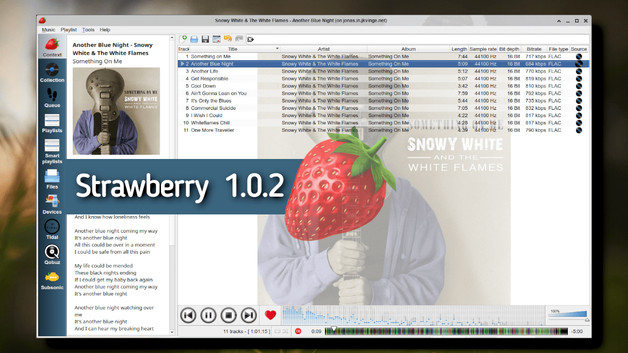628x353 pixels.
Task: Open the Qobuz streaming tab
Action: click(x=52, y=255)
